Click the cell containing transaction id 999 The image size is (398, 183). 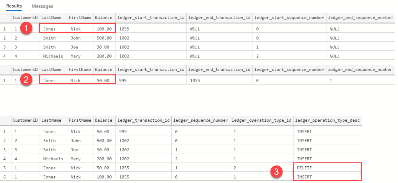[x=122, y=131]
